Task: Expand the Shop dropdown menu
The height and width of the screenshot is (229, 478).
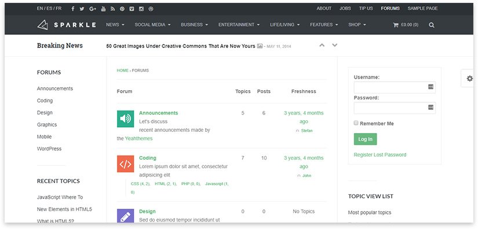Action: (x=357, y=25)
